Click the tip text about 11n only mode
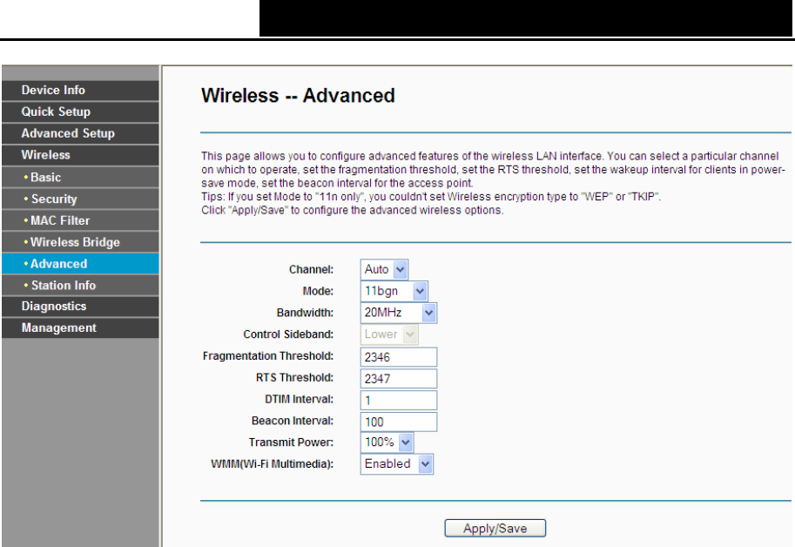This screenshot has width=795, height=547. tap(431, 197)
